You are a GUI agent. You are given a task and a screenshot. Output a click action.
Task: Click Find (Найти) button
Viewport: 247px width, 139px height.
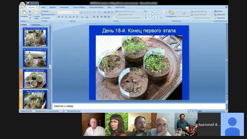tap(218, 11)
